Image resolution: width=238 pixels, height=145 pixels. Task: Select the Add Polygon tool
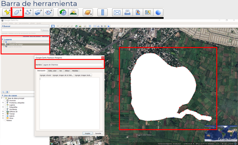(x=18, y=12)
